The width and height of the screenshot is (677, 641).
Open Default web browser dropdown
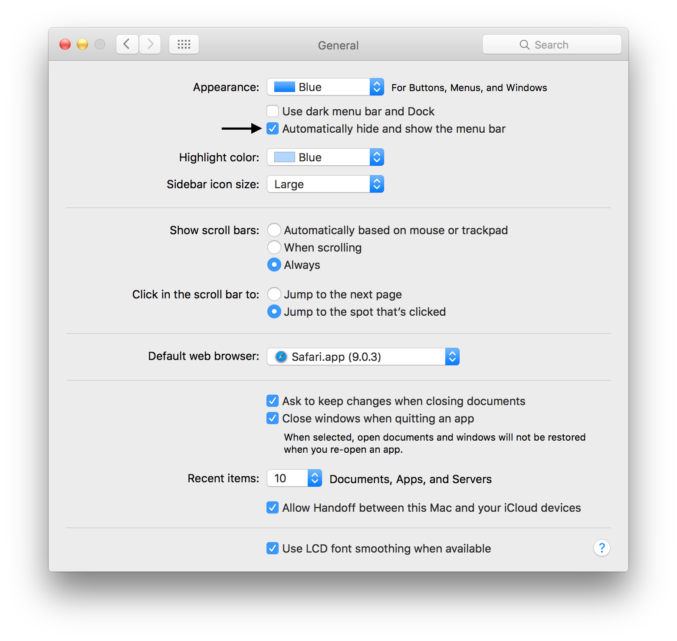coord(363,356)
